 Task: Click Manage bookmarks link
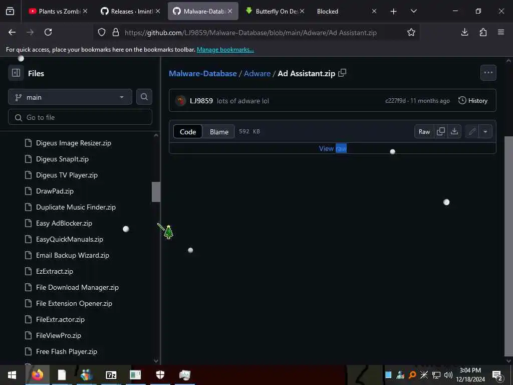(x=225, y=50)
